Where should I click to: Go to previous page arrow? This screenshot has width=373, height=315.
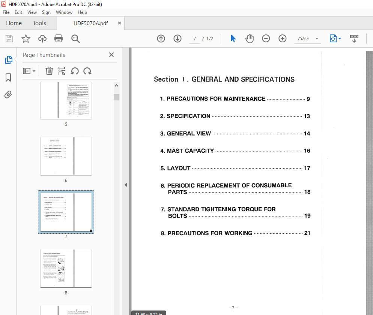(161, 39)
